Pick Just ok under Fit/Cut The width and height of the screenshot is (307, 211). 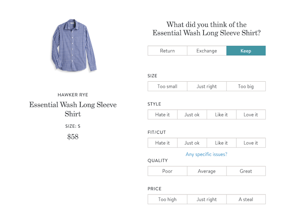[192, 143]
